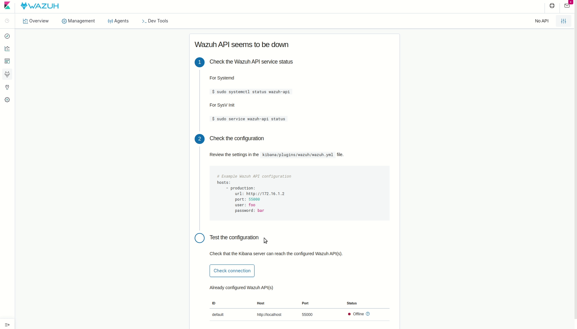Open Discover using the compass sidebar icon

click(x=7, y=36)
